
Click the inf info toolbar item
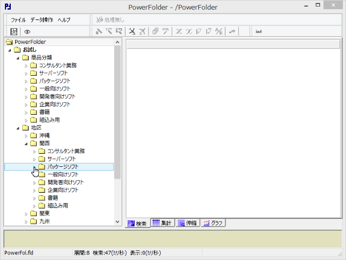258,31
